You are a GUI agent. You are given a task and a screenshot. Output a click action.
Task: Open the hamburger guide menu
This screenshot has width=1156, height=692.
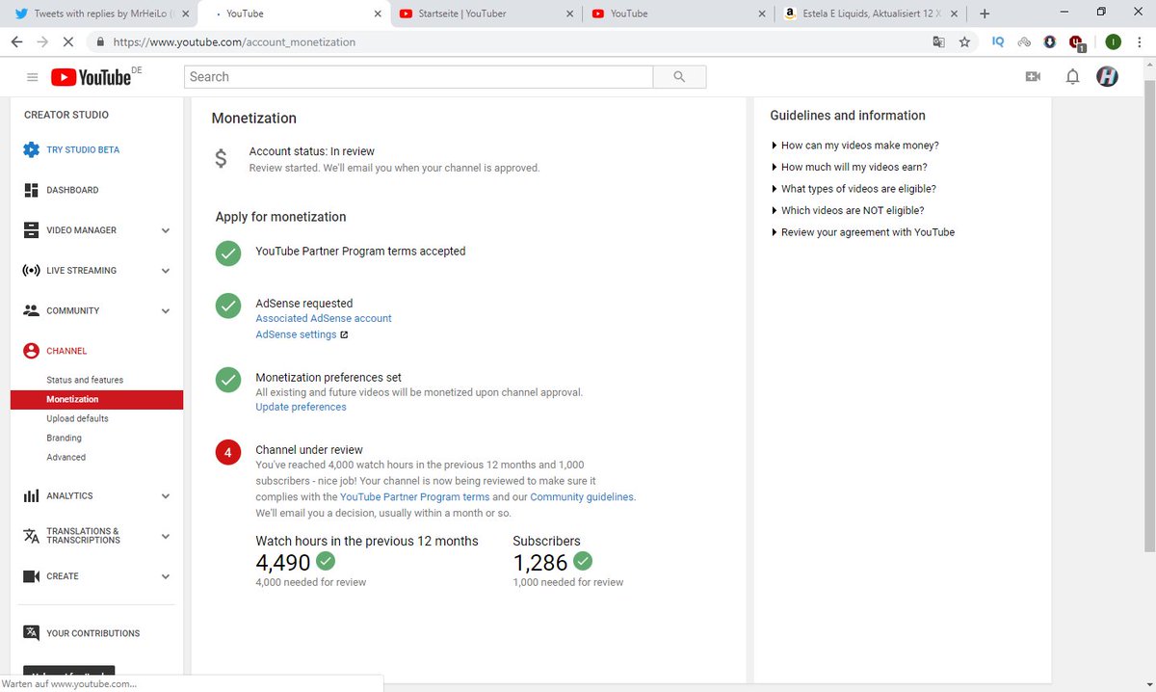tap(33, 77)
